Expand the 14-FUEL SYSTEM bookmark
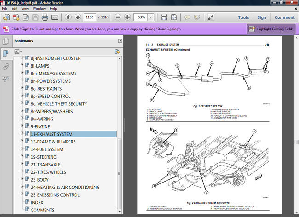This screenshot has height=217, width=299. coord(22,148)
